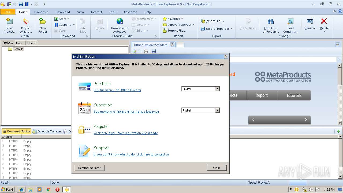Image resolution: width=343 pixels, height=193 pixels.
Task: Click the green download arrow icon
Action: [x=338, y=131]
